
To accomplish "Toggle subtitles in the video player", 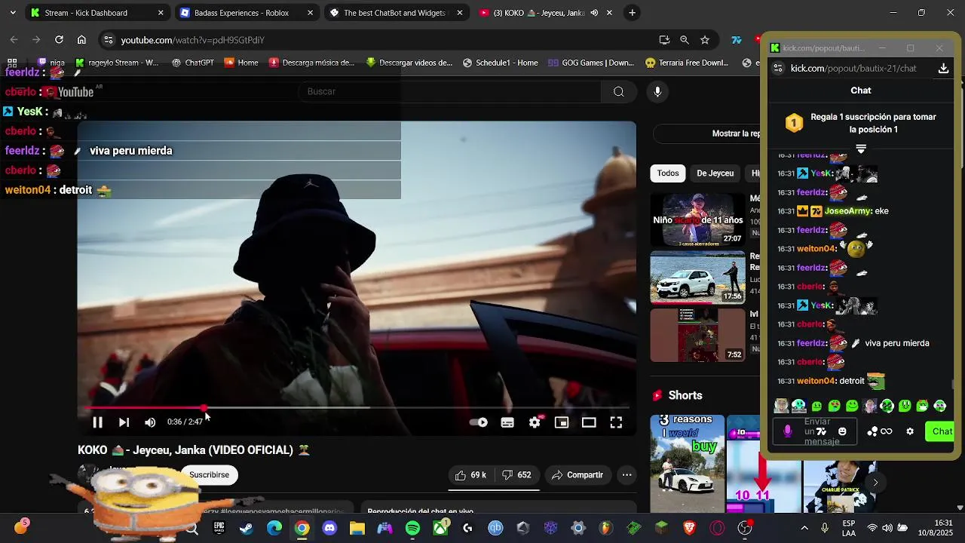I will point(507,422).
